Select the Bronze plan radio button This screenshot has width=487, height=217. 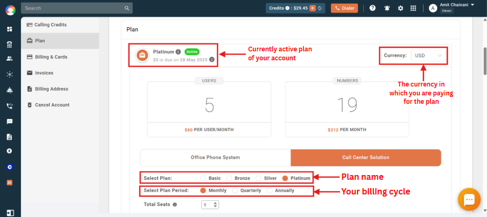(229, 178)
